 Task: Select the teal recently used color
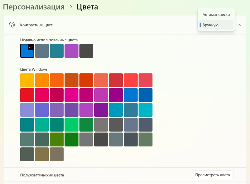click(x=56, y=51)
